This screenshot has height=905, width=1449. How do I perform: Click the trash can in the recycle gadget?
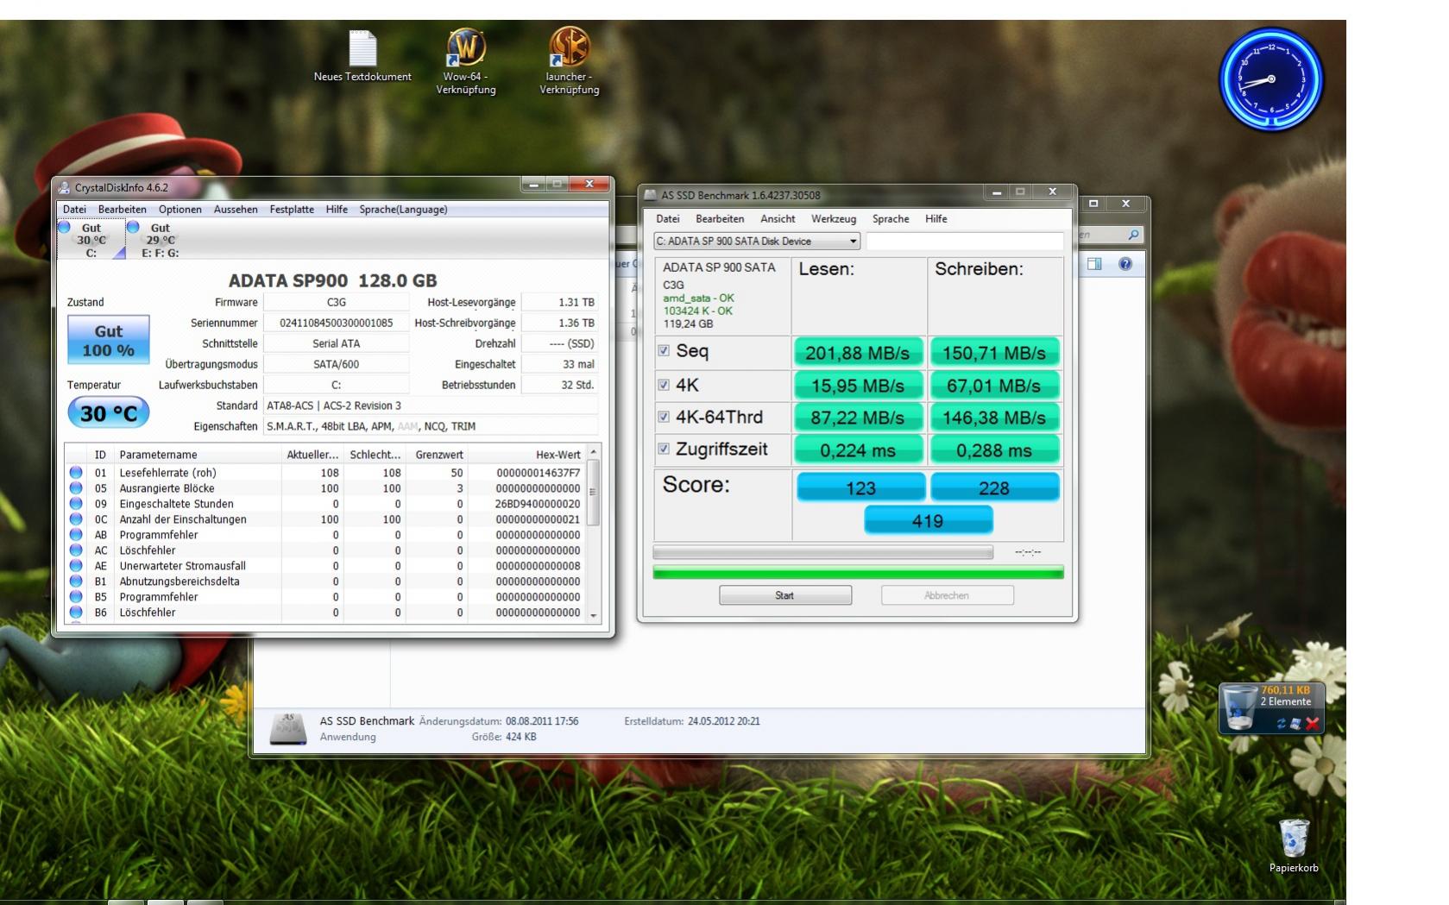1241,707
